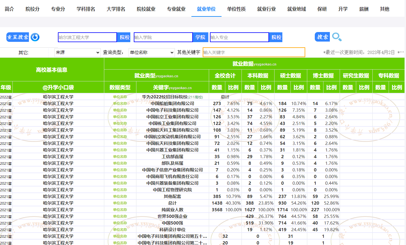Switch to the 专业分 tab

(x=58, y=9)
